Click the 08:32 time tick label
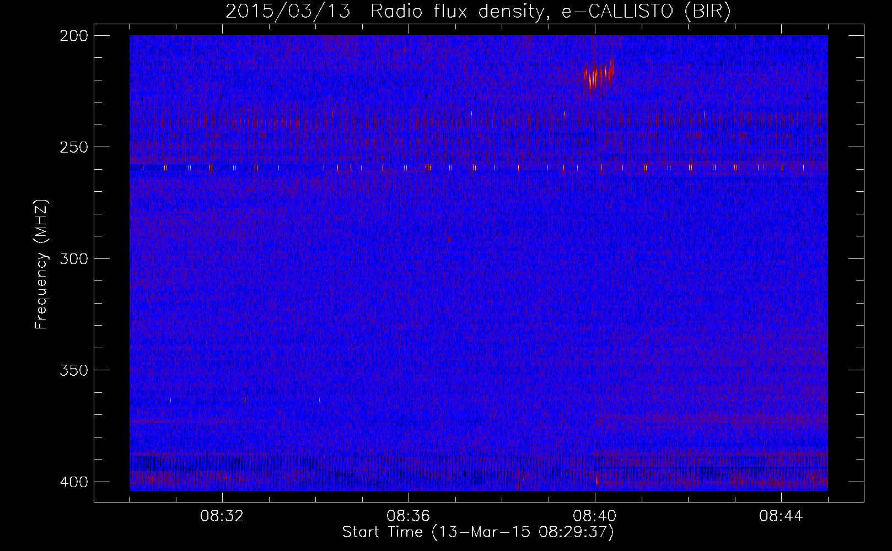 [222, 516]
